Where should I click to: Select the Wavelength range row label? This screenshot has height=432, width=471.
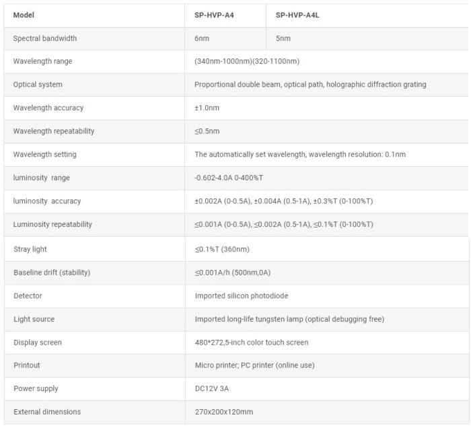(x=42, y=61)
